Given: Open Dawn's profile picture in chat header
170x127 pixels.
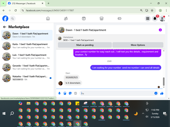Looking at the screenshot, I should 62,30.
